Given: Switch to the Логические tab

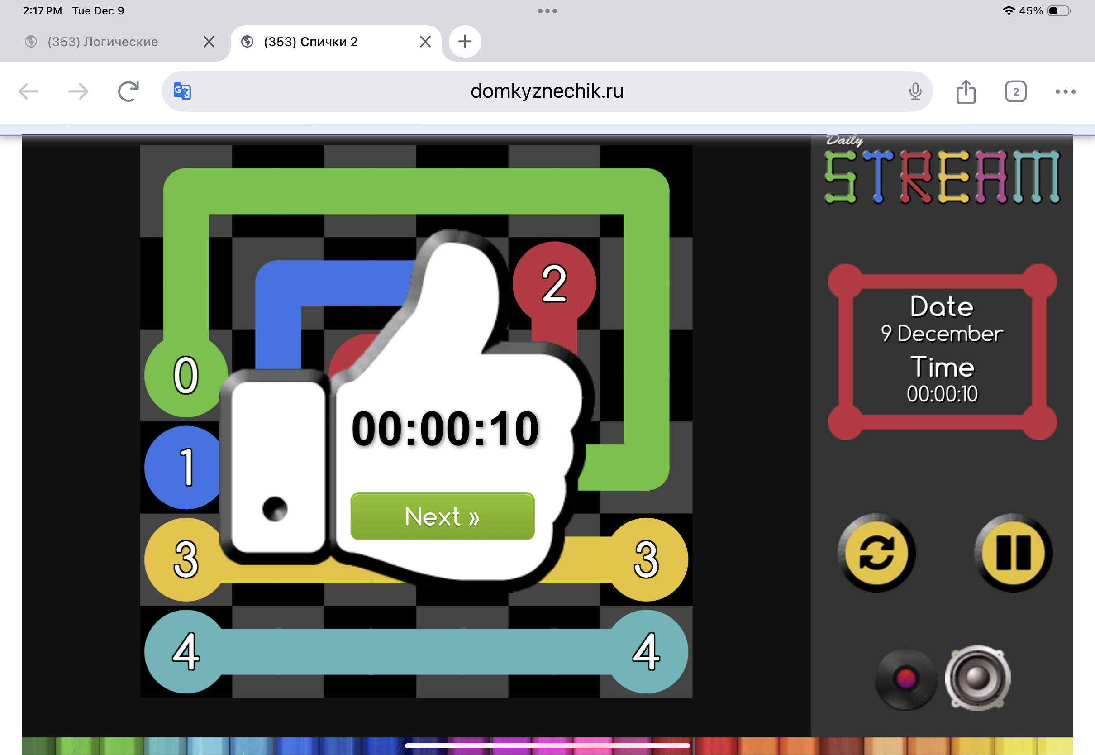Looking at the screenshot, I should [103, 42].
